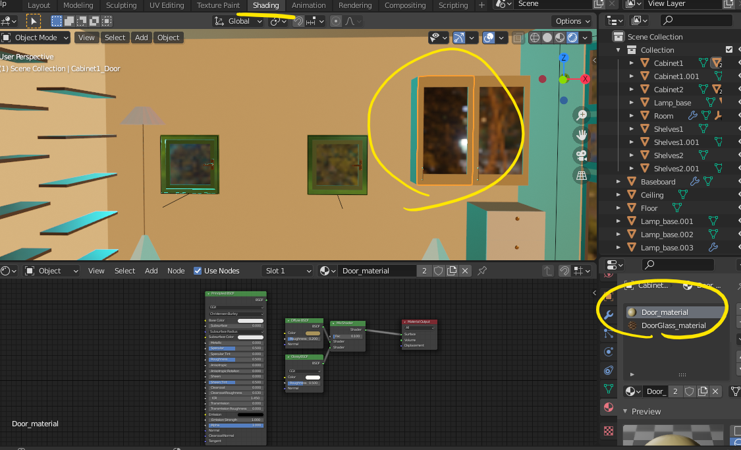
Task: Choose Set new selection mode icon
Action: coord(57,21)
